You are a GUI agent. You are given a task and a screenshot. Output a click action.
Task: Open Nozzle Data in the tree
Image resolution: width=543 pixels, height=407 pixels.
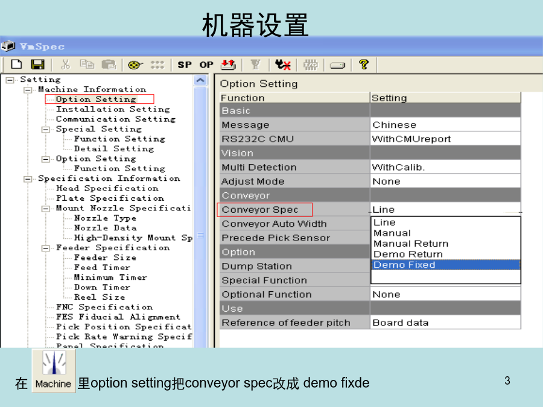tap(105, 228)
